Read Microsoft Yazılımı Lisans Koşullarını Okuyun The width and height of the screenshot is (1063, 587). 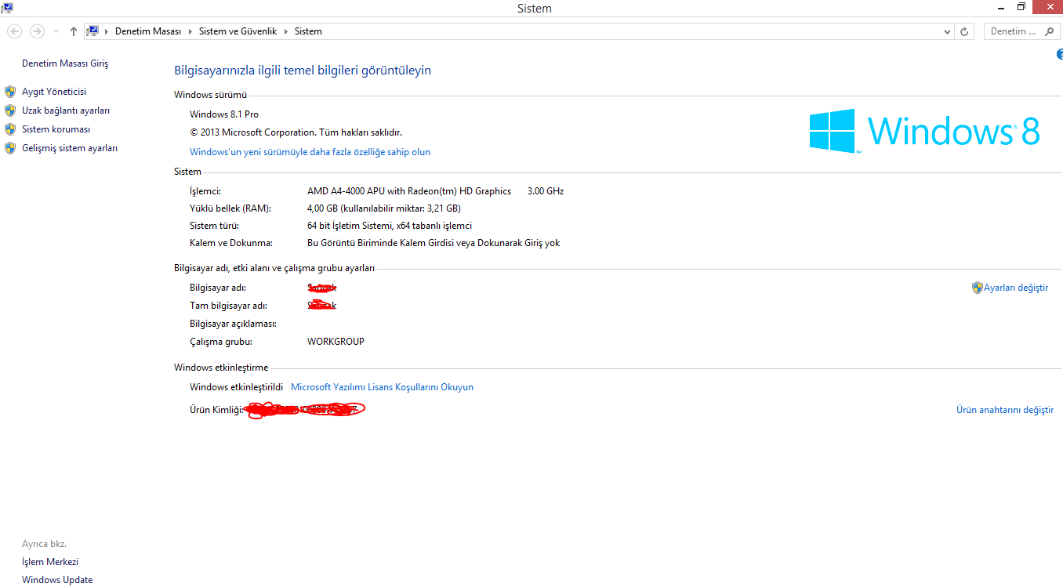click(x=382, y=387)
